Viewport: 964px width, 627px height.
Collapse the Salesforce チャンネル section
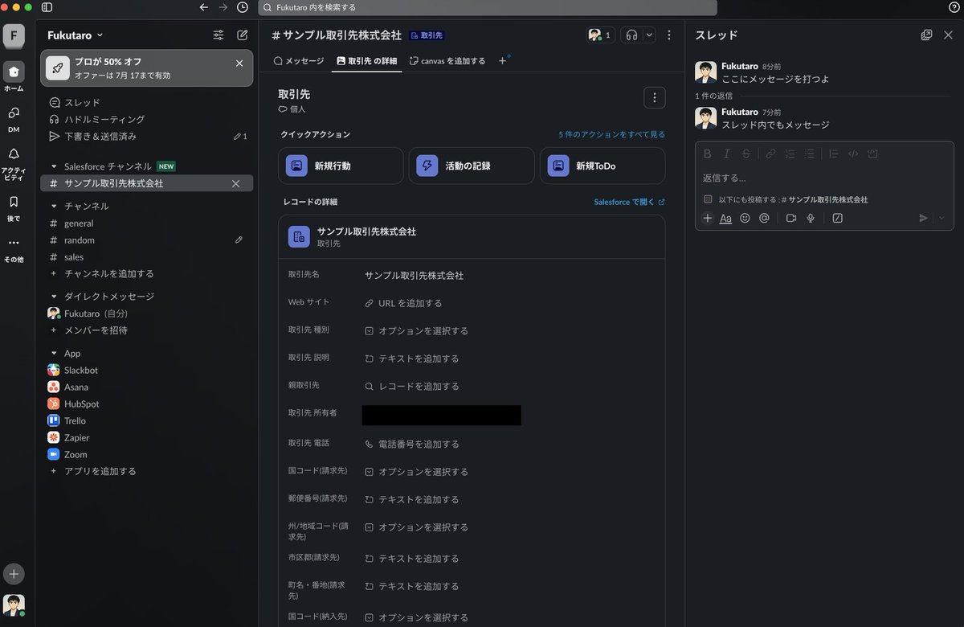tap(54, 166)
